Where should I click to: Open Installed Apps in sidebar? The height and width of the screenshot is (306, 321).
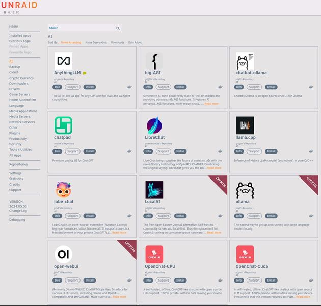coord(20,36)
